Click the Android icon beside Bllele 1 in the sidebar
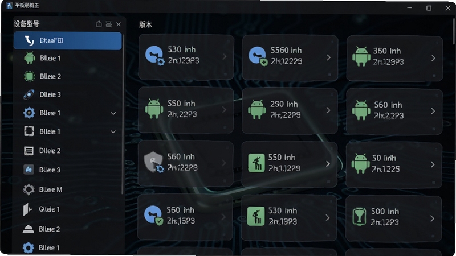This screenshot has height=256, width=456. tap(30, 58)
